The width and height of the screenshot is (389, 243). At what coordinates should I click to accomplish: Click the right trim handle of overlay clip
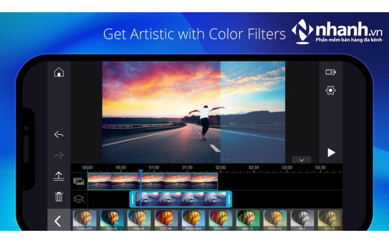[229, 199]
